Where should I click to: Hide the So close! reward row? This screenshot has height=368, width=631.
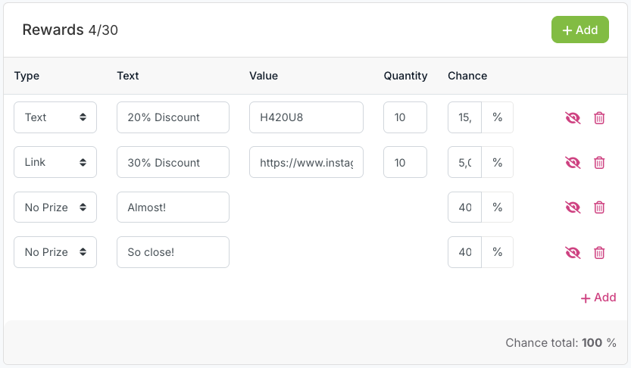573,253
